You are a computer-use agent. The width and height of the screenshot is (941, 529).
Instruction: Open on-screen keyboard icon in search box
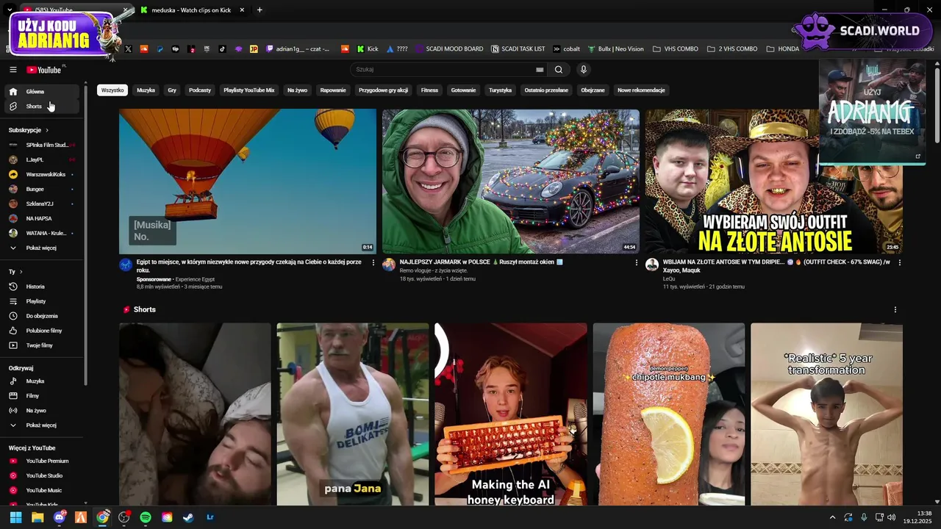pos(540,70)
